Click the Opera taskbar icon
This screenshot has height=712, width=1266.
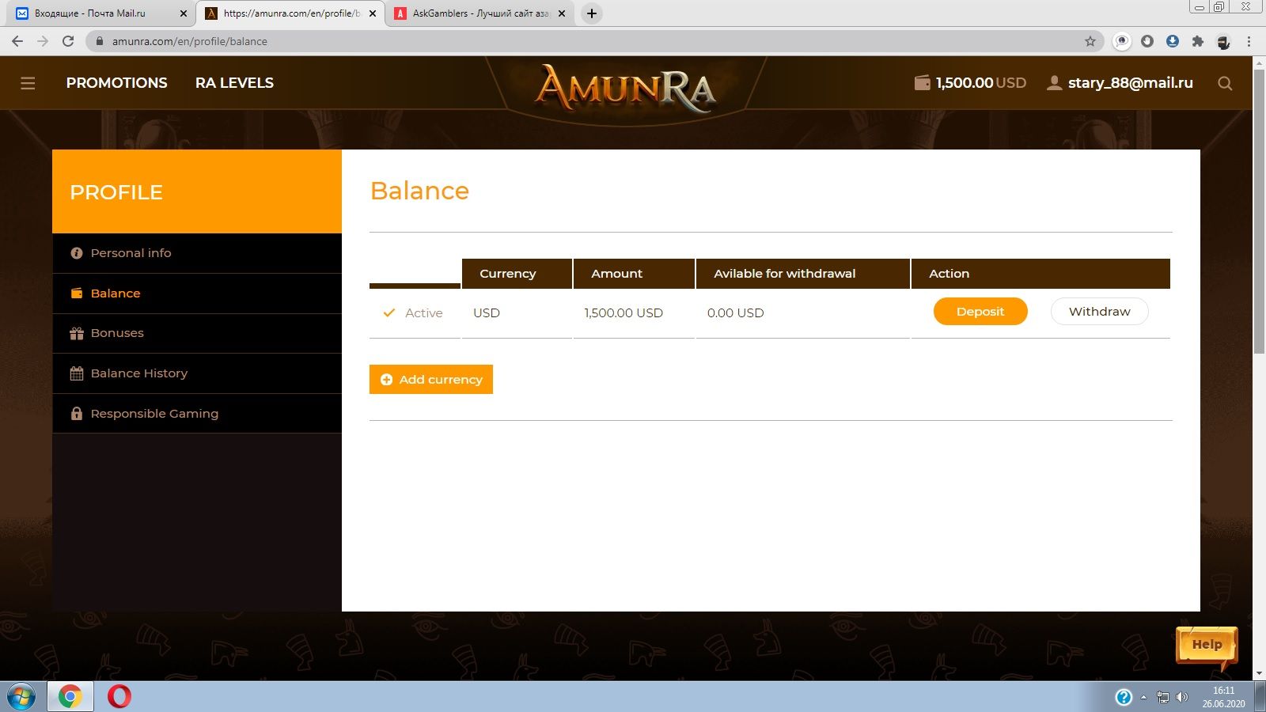tap(119, 697)
